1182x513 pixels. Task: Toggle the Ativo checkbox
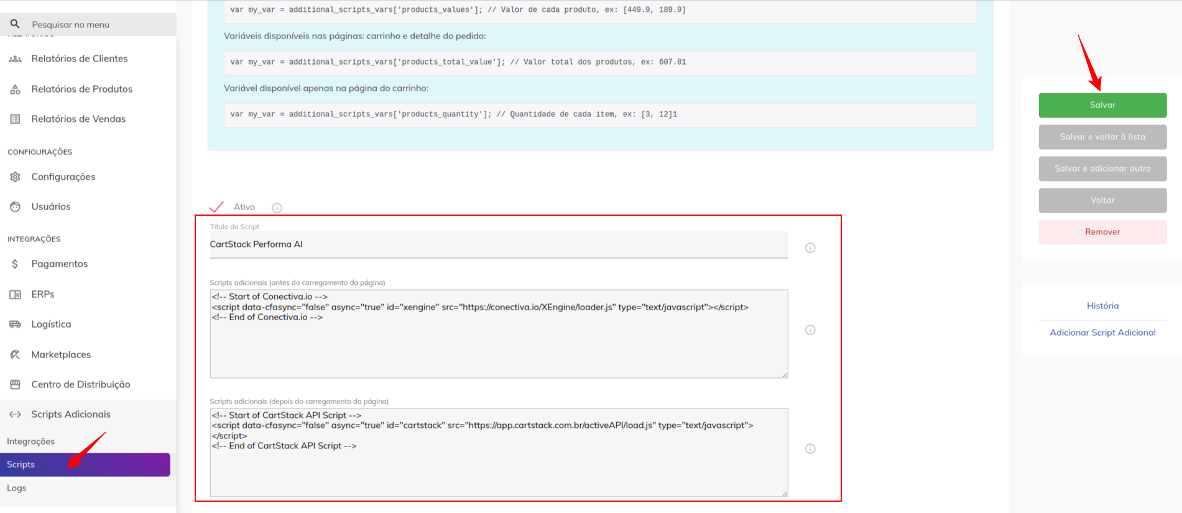[216, 207]
